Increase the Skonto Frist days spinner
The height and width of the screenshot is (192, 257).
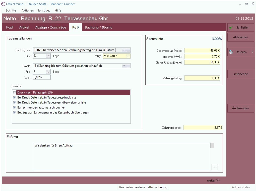pos(48,71)
